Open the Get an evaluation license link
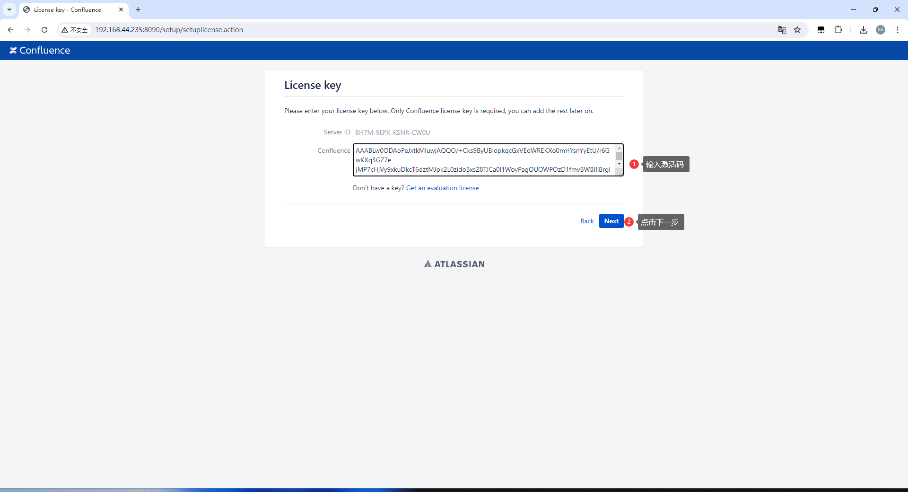The image size is (908, 492). coord(442,188)
